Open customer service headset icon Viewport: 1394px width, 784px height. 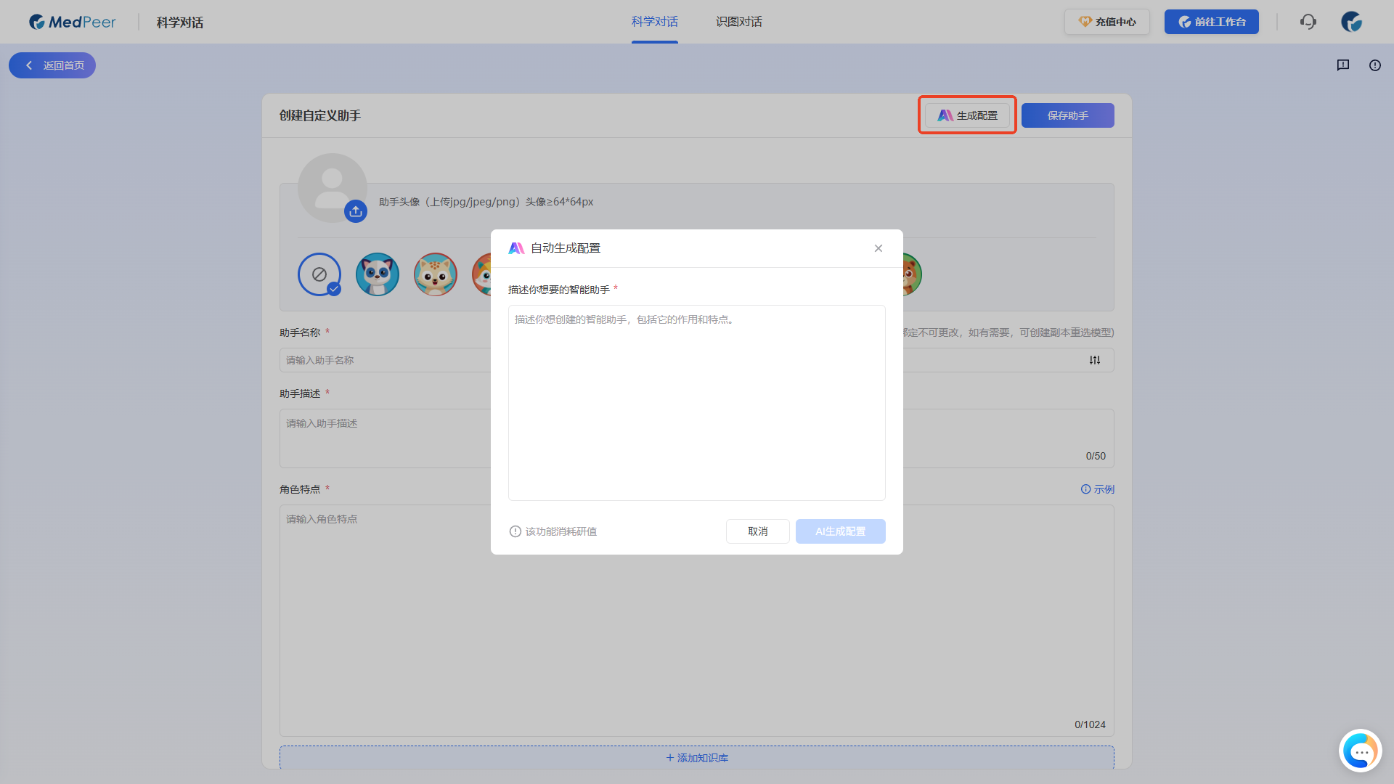tap(1308, 22)
